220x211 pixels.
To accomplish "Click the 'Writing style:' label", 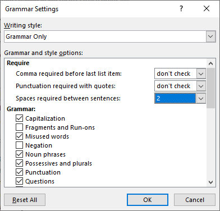I will (x=23, y=25).
